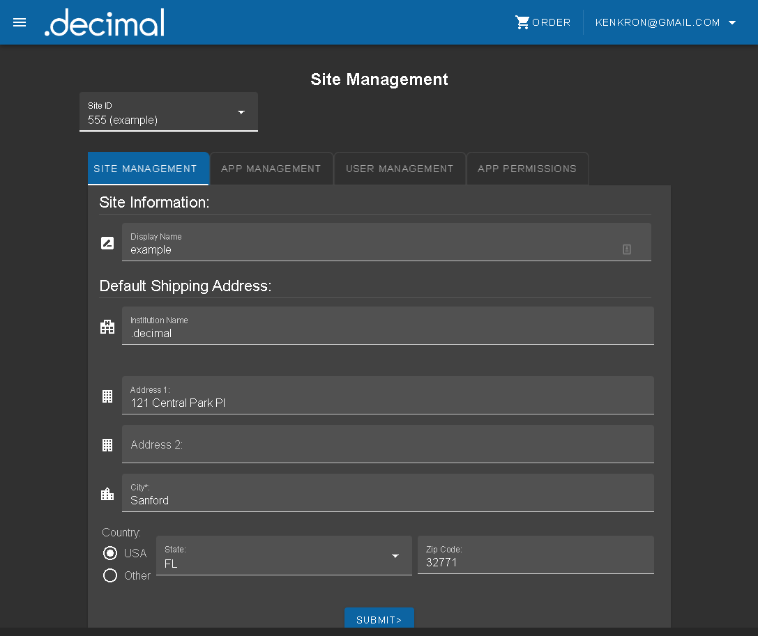Image resolution: width=758 pixels, height=636 pixels.
Task: Click the empty Address 2 input field
Action: coord(388,444)
